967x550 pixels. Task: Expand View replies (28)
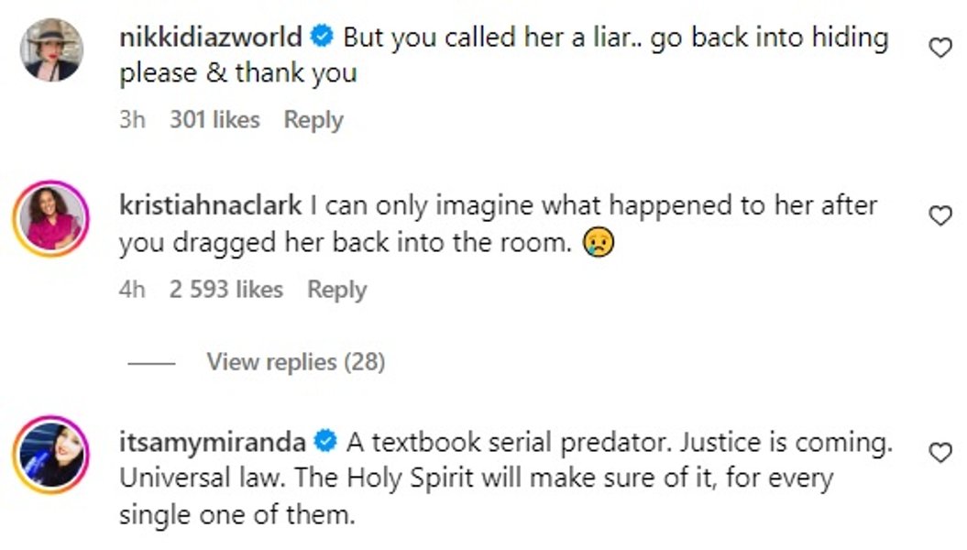(295, 362)
